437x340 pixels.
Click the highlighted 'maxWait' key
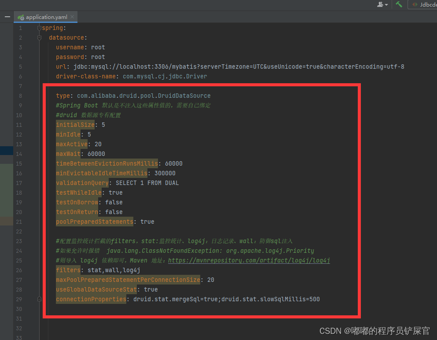coord(68,154)
